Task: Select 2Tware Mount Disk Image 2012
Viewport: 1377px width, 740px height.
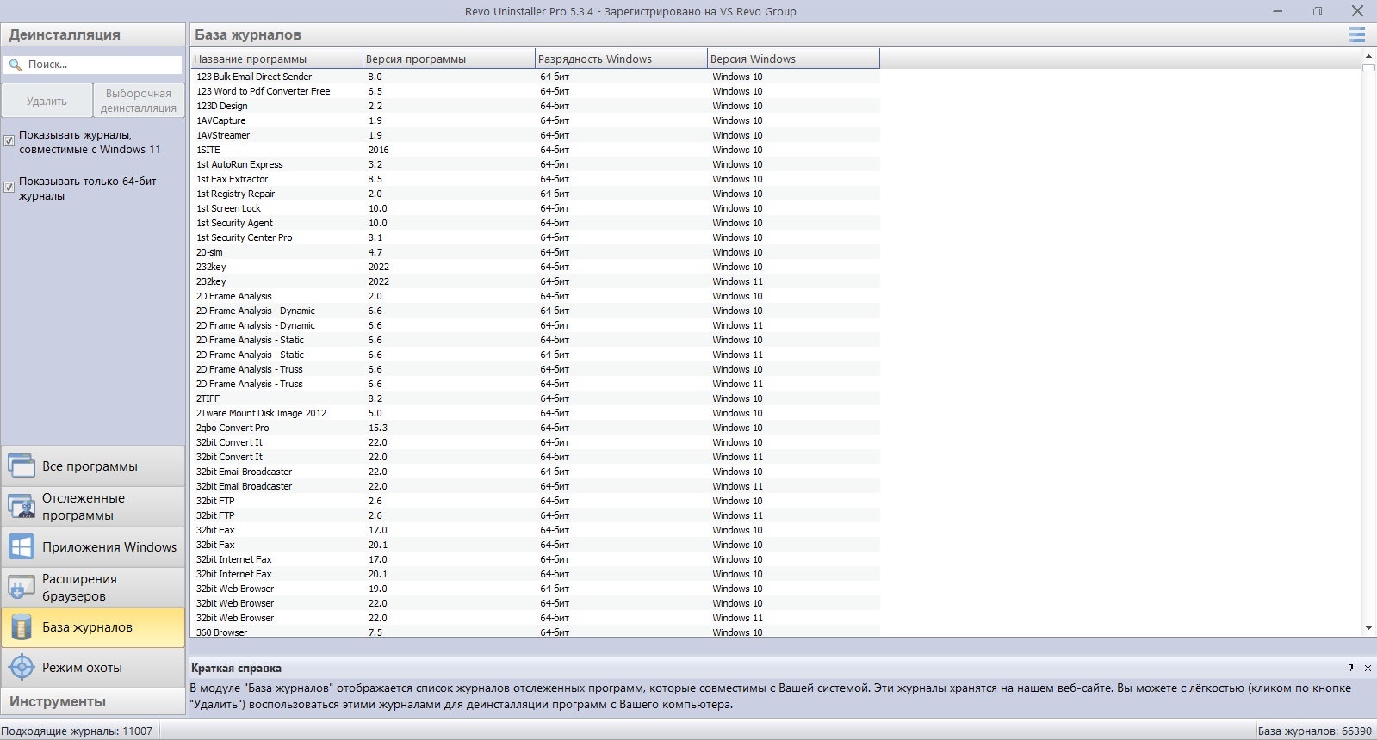Action: (535, 413)
